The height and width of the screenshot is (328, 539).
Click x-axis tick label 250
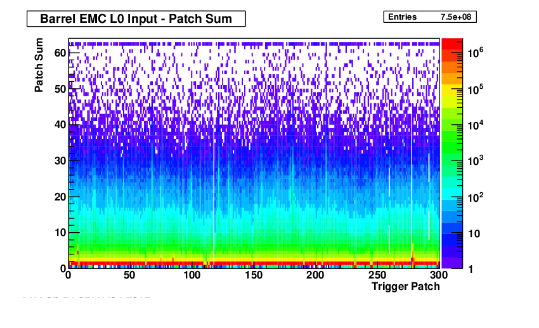377,275
